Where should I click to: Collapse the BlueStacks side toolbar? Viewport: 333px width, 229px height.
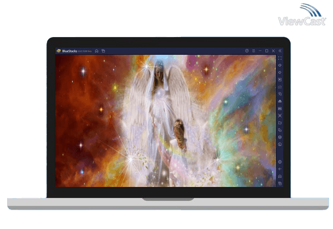280,51
